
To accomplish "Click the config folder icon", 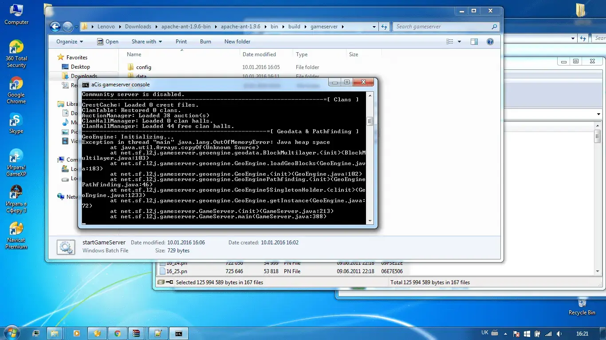I will pos(130,67).
